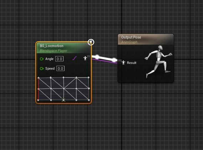Click the Speed input pin
This screenshot has width=203, height=150.
(42, 69)
